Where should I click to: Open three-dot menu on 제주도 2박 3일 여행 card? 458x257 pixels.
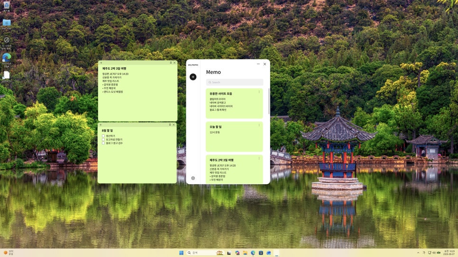(x=259, y=159)
